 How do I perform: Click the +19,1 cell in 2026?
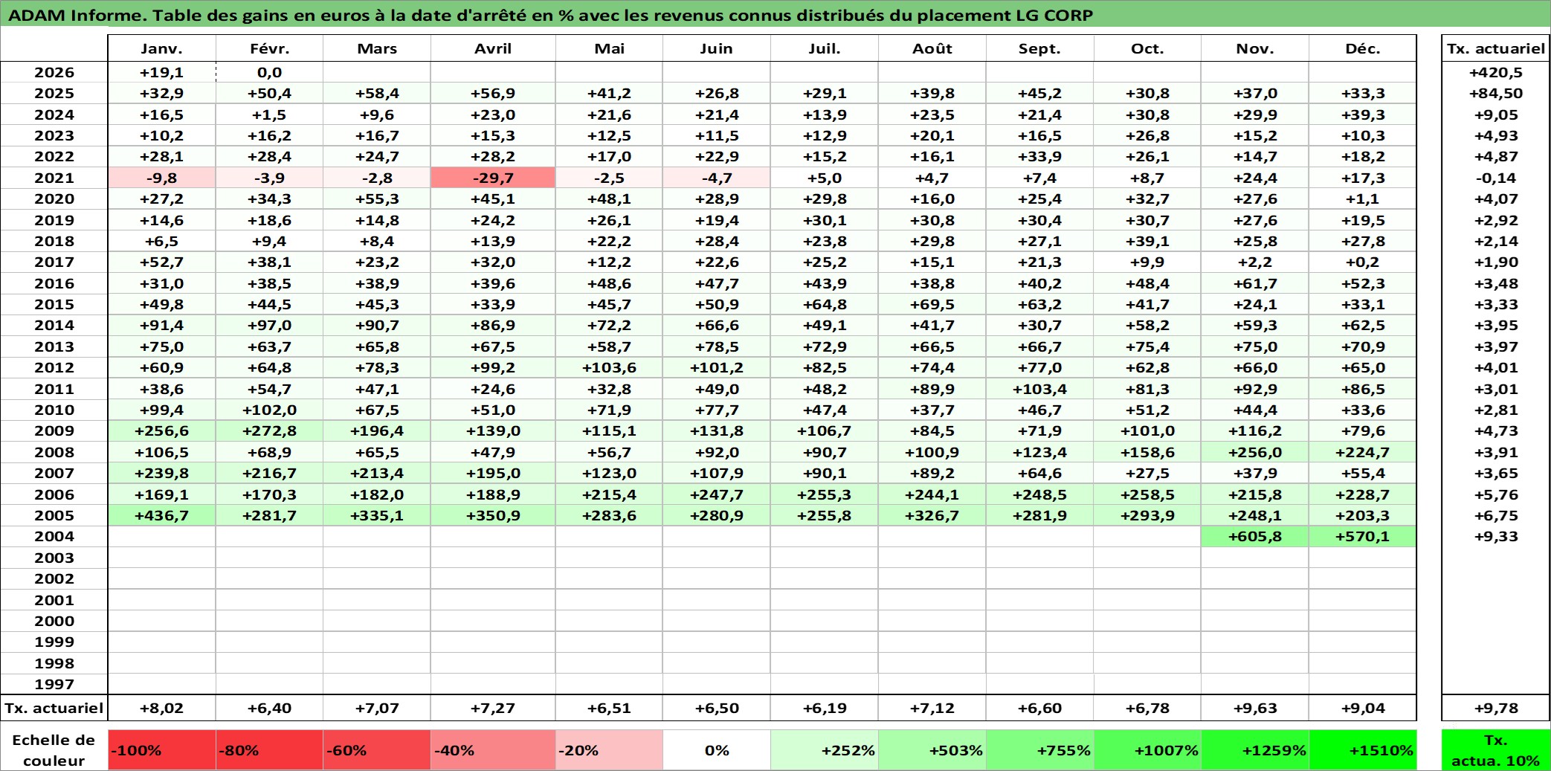point(161,72)
